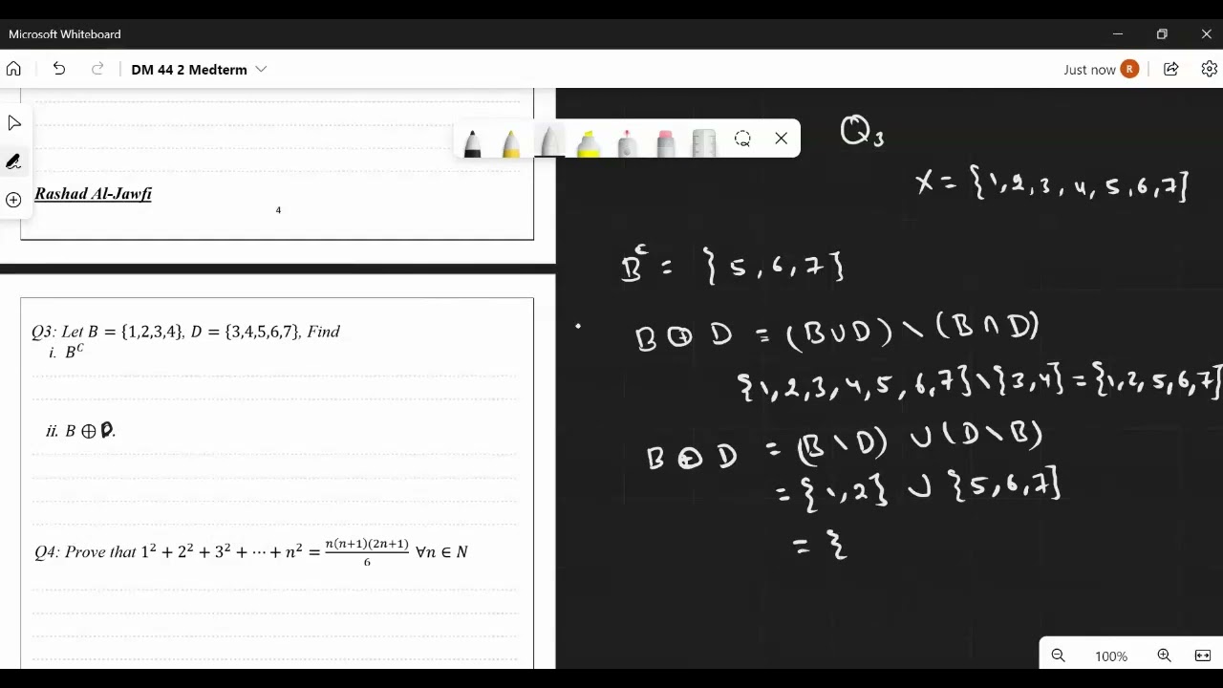Image resolution: width=1223 pixels, height=688 pixels.
Task: Activate the inking pen tool
Action: pos(13,161)
